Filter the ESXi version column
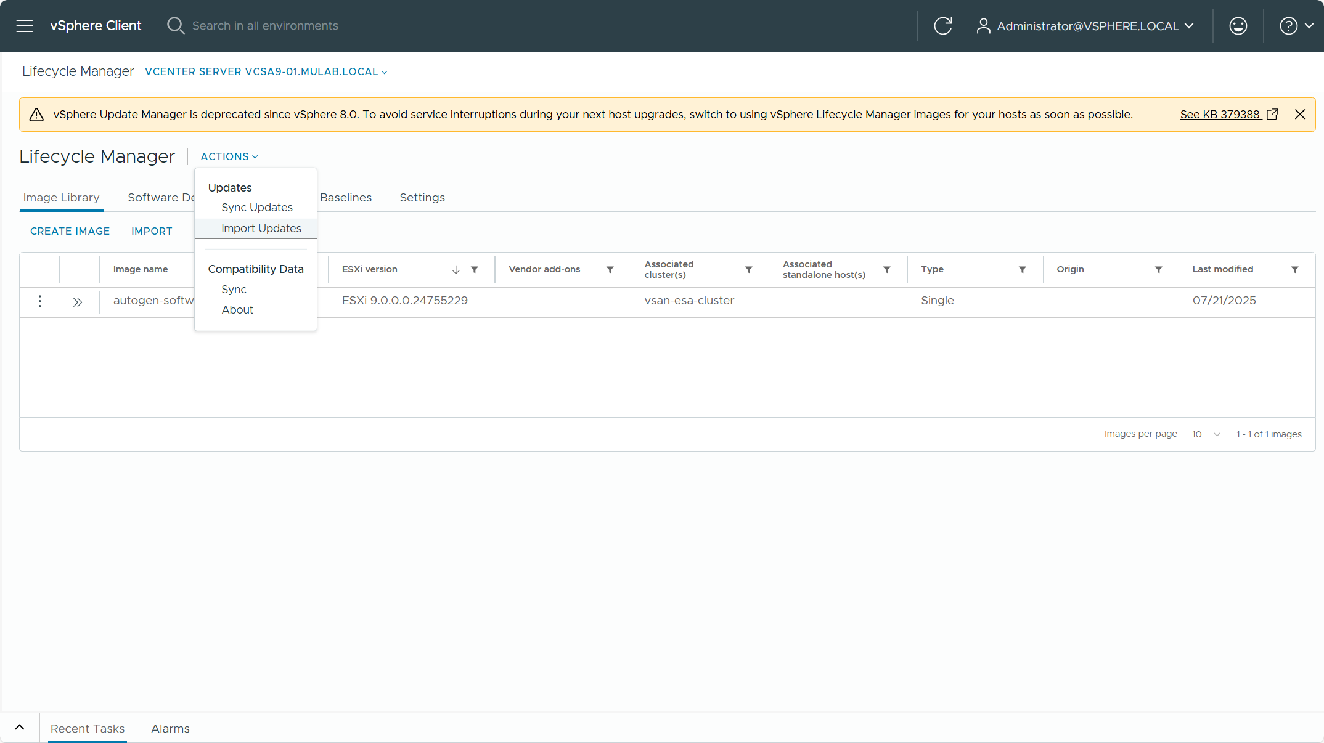 click(475, 270)
